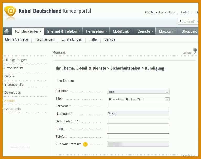Click Als Startseite einrichten link
Viewport: 201px width, 159px height.
159,12
